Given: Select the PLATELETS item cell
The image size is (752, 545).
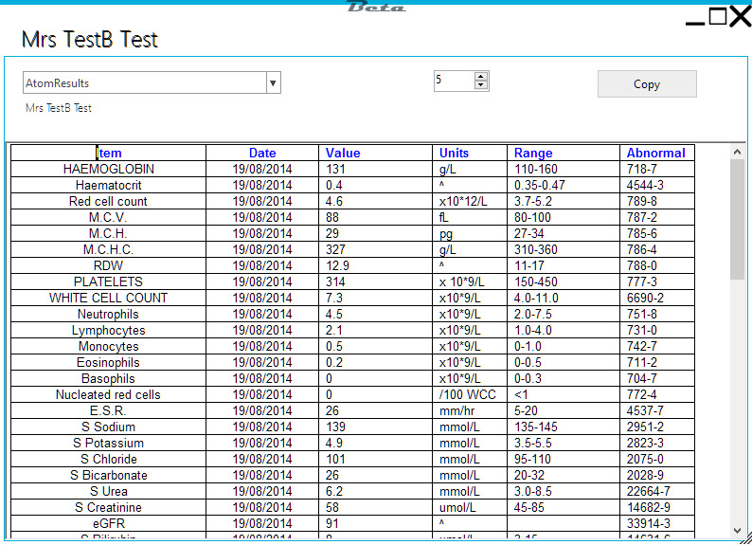Looking at the screenshot, I should 108,282.
